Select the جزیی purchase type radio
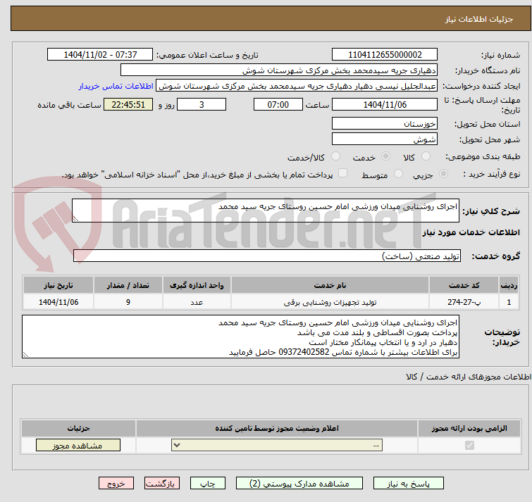The width and height of the screenshot is (532, 502). tap(443, 174)
